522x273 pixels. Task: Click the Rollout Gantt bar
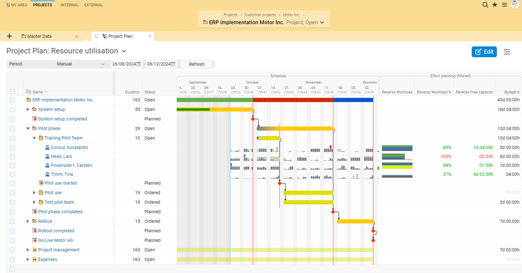[x=355, y=221]
